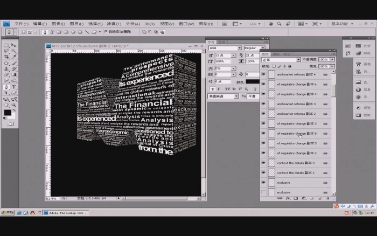The image size is (377, 236).
Task: Select the Crop tool in toolbox
Action: 6,57
